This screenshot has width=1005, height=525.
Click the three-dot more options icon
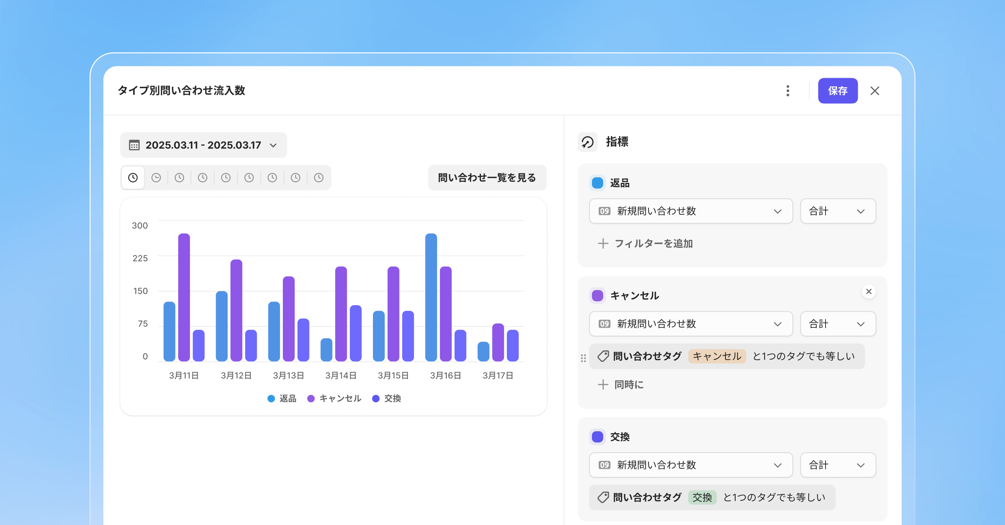click(x=788, y=91)
